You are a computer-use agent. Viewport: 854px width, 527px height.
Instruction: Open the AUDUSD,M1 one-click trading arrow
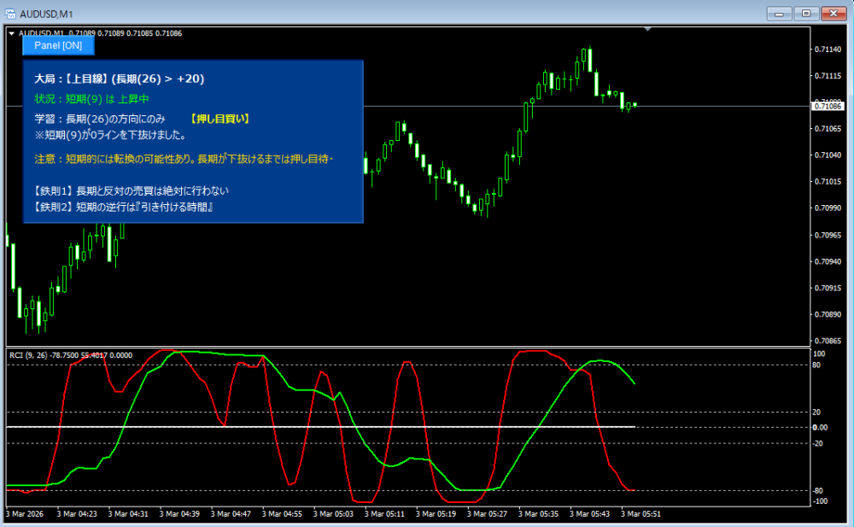point(11,33)
